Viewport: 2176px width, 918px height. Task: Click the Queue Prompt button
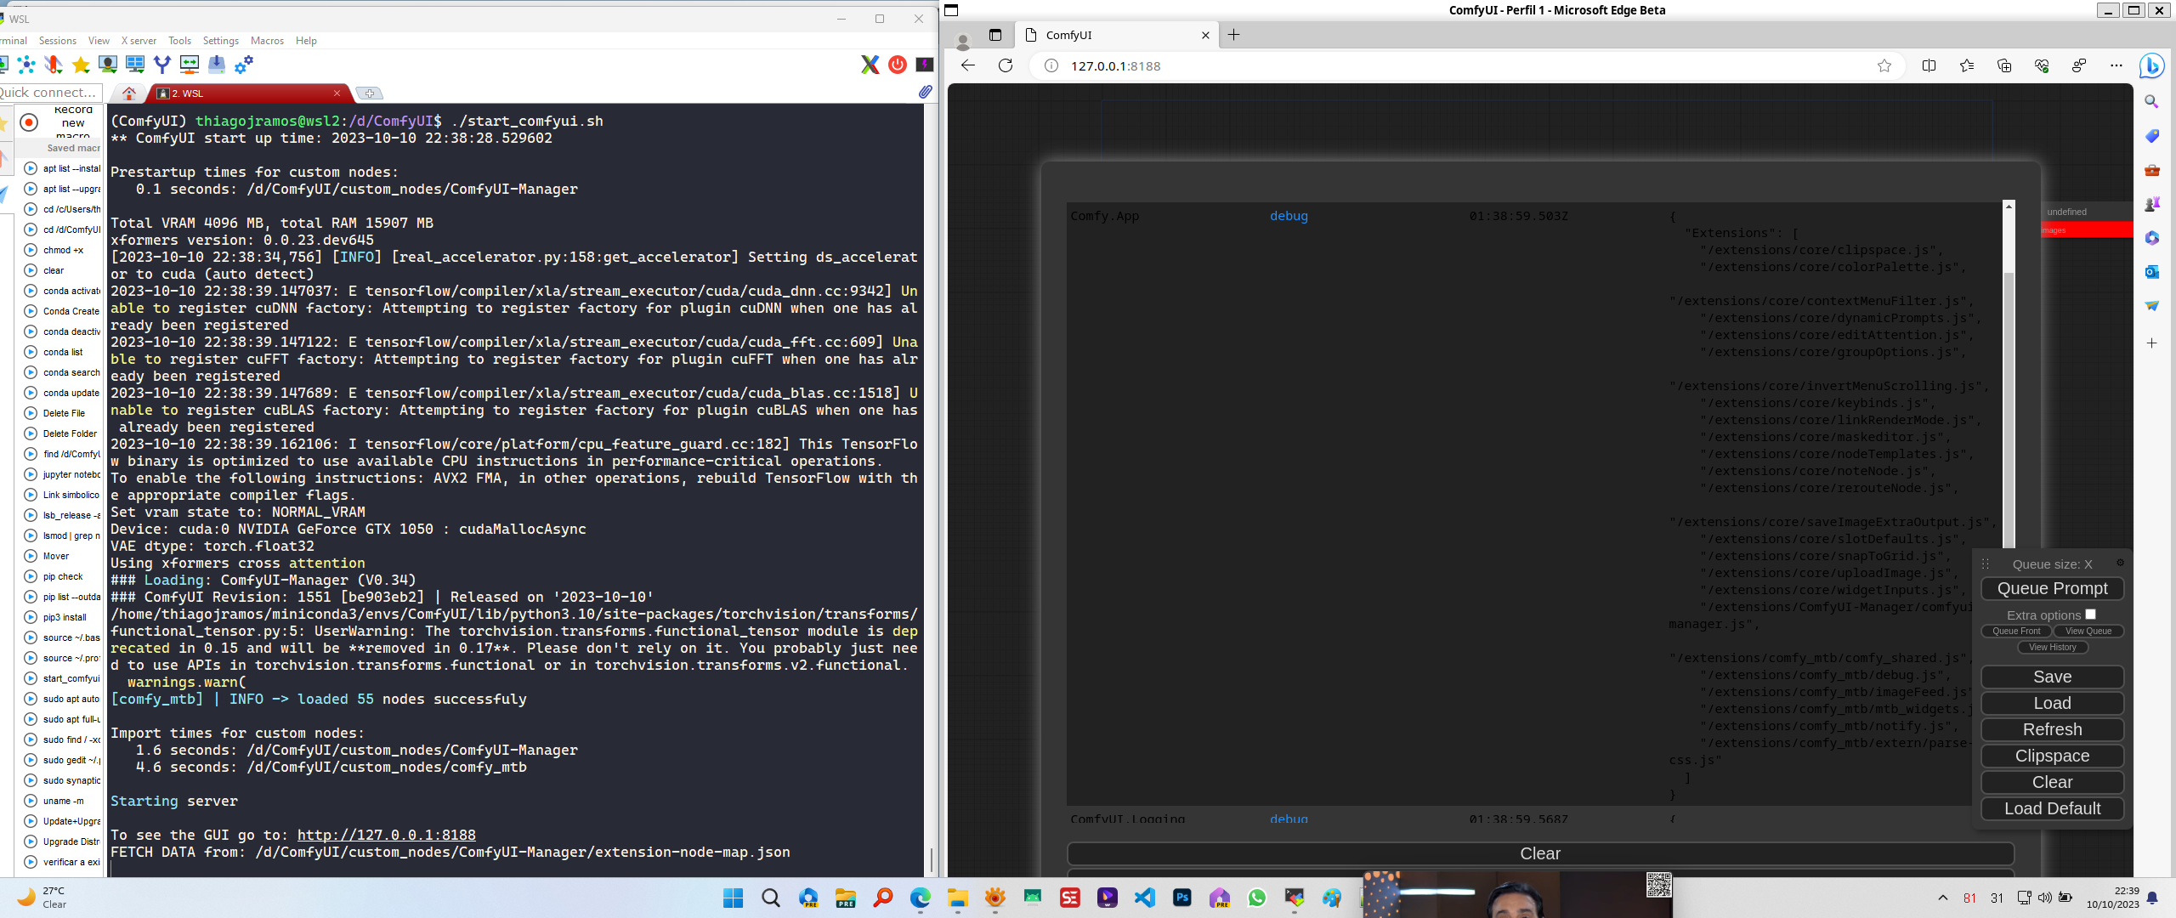pos(2053,588)
